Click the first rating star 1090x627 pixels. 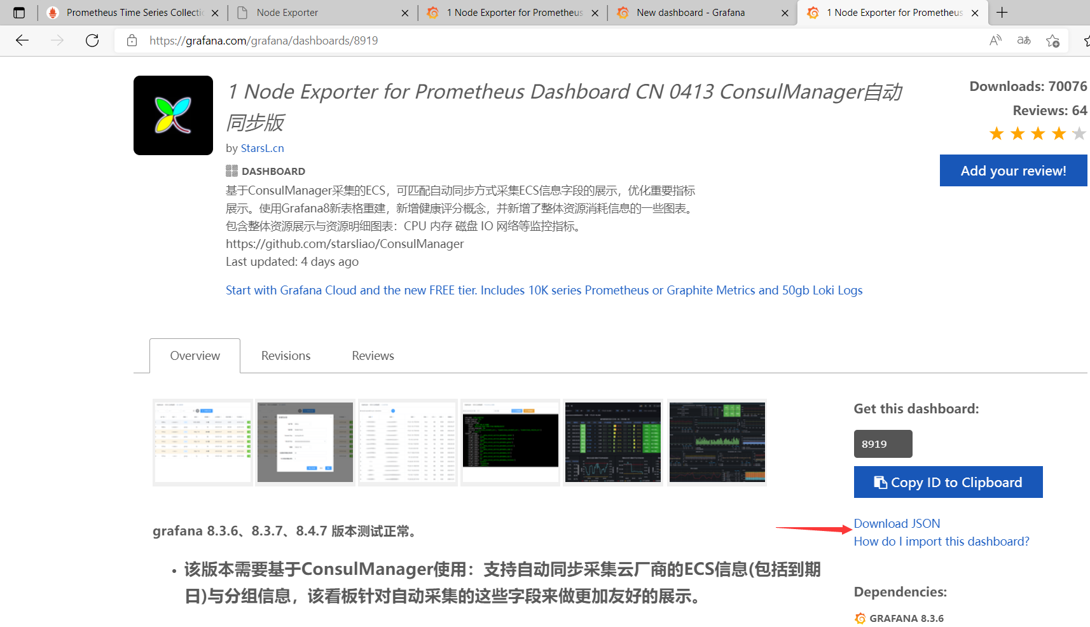(997, 134)
